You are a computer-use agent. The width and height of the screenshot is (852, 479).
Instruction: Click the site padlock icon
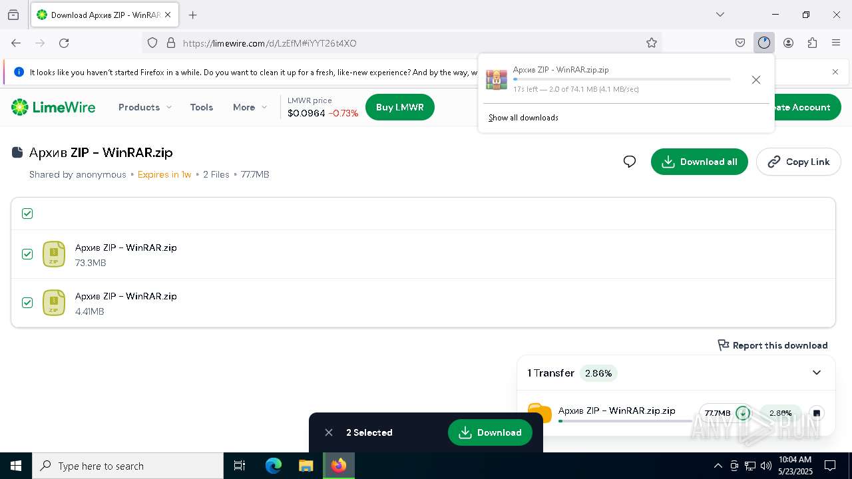[171, 43]
